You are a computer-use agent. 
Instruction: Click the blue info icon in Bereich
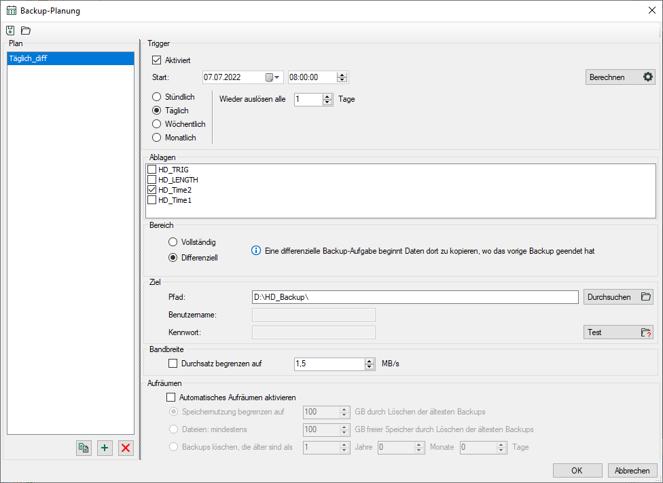click(256, 250)
